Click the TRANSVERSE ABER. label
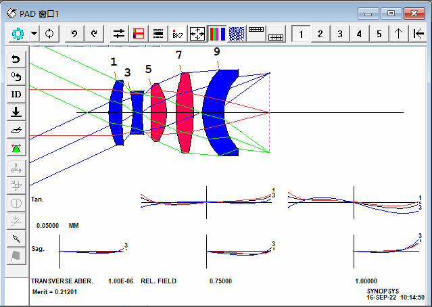 coord(62,281)
